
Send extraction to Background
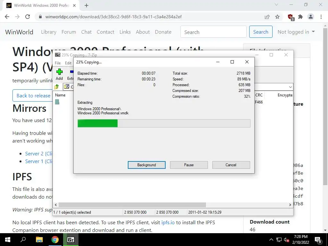[x=146, y=165]
